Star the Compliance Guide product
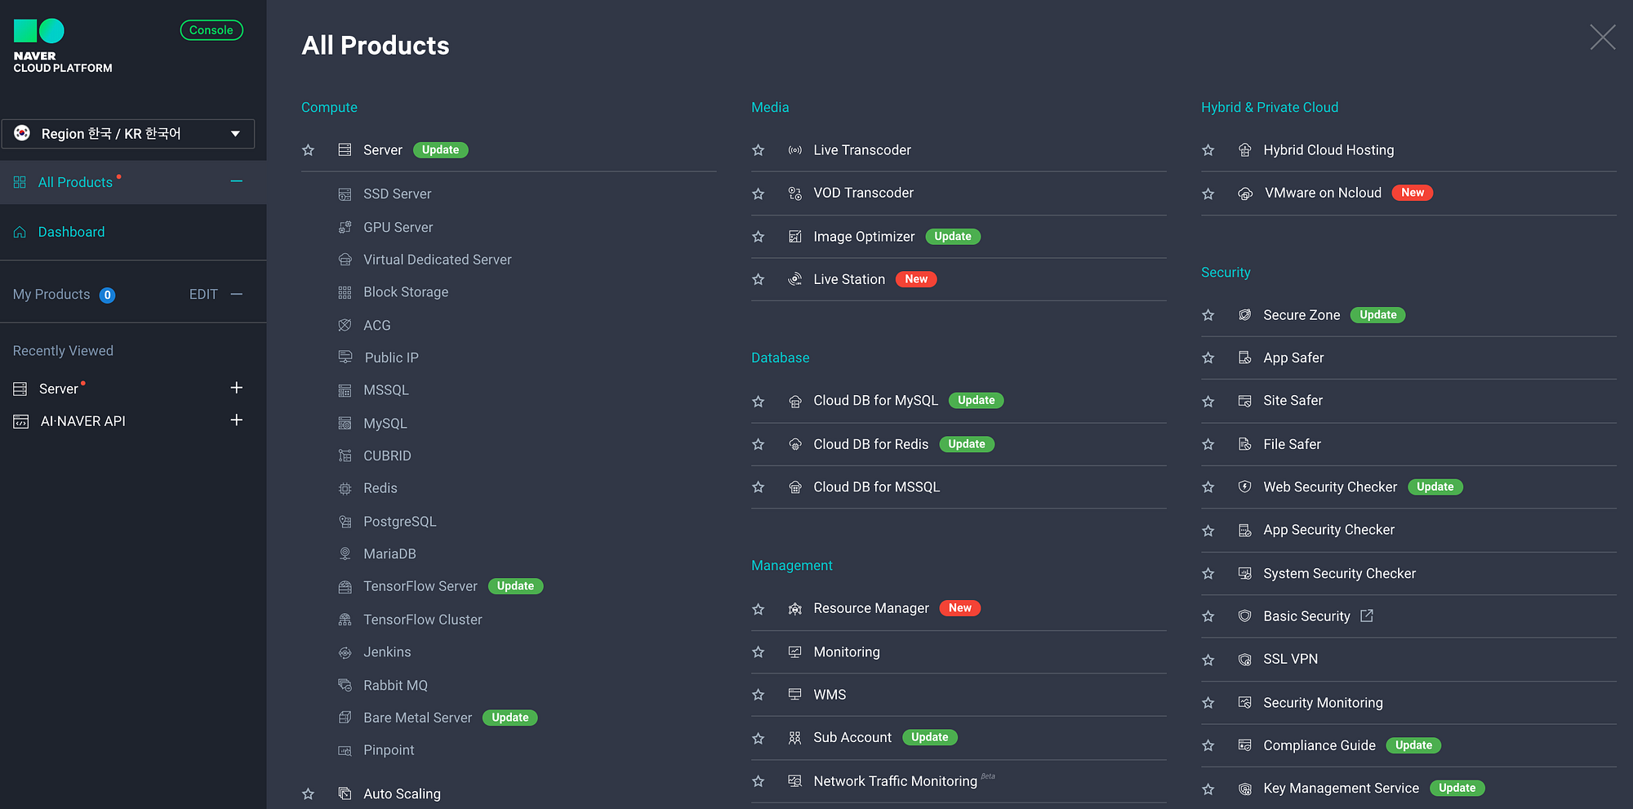The width and height of the screenshot is (1633, 809). coord(1208,745)
